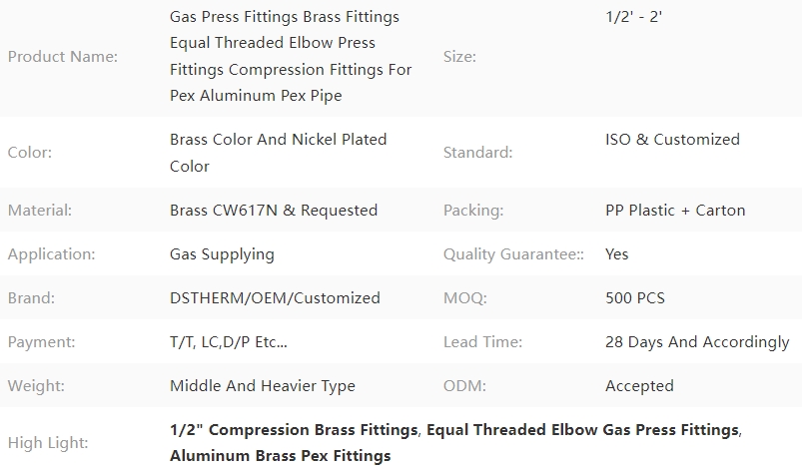Open the Aluminum Brass Pex Fittings link
The width and height of the screenshot is (802, 470).
tap(281, 456)
